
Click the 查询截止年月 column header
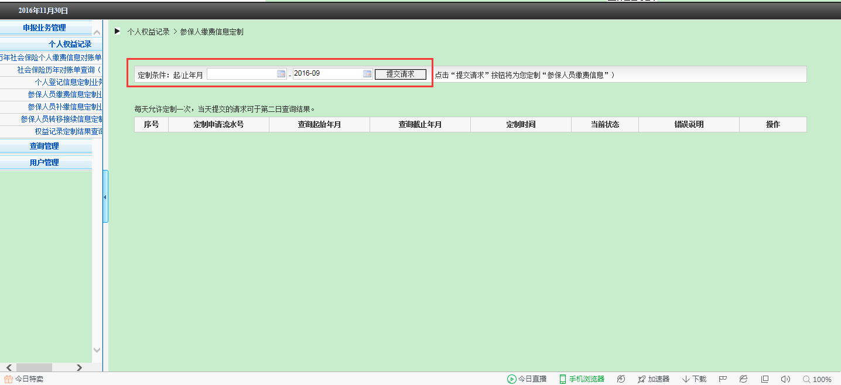click(420, 125)
